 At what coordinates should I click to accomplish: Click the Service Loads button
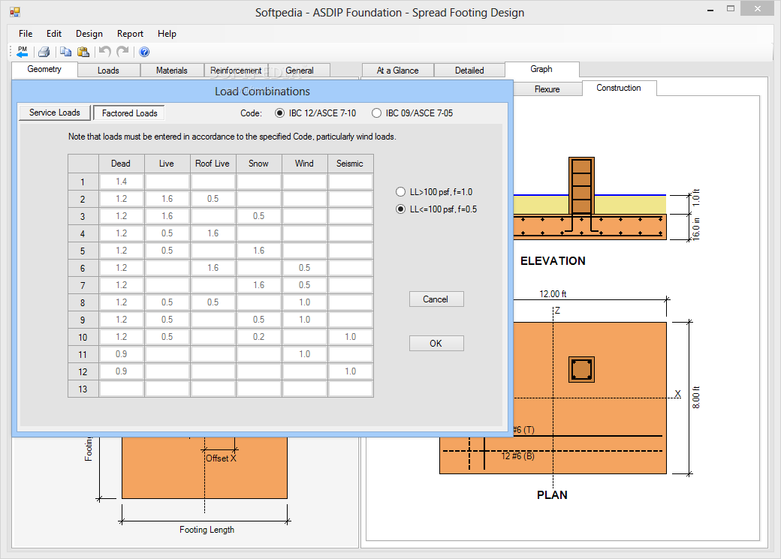click(55, 113)
